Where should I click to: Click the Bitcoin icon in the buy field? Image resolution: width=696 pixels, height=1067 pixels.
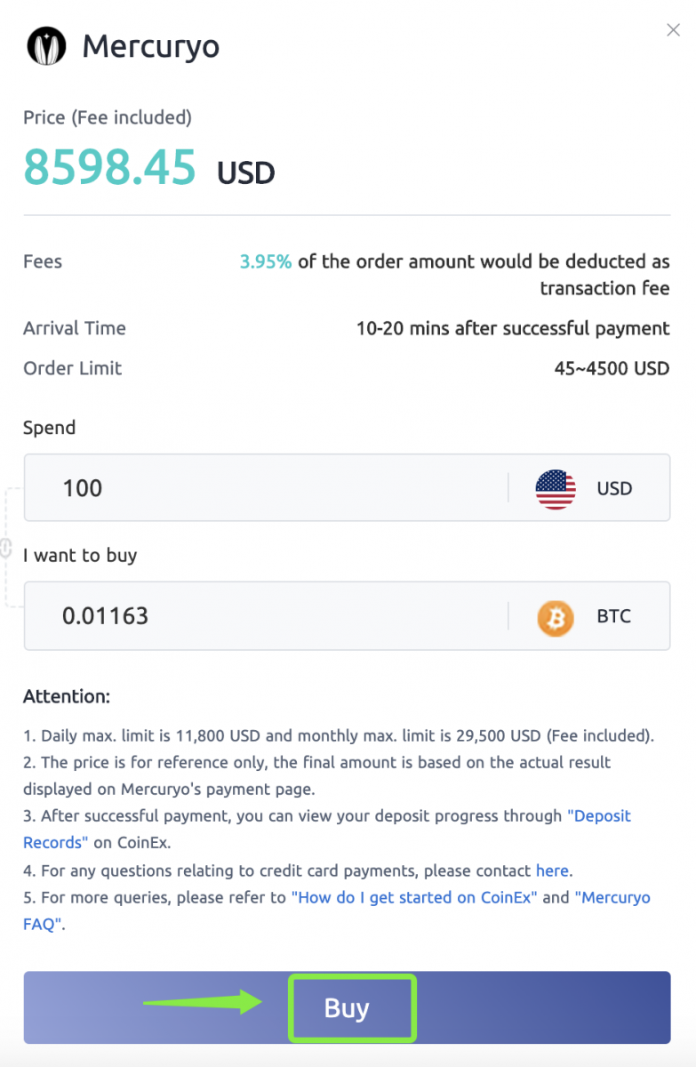pos(556,615)
